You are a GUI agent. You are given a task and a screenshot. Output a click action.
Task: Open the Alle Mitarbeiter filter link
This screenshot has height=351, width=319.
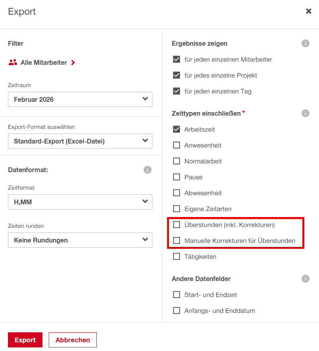coord(44,62)
